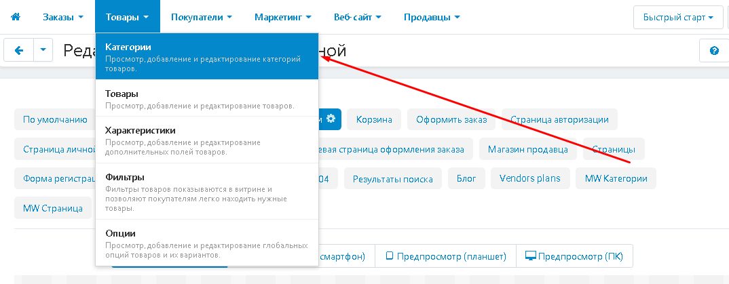
Task: Click Предпросмотр (планшет) button
Action: point(445,256)
